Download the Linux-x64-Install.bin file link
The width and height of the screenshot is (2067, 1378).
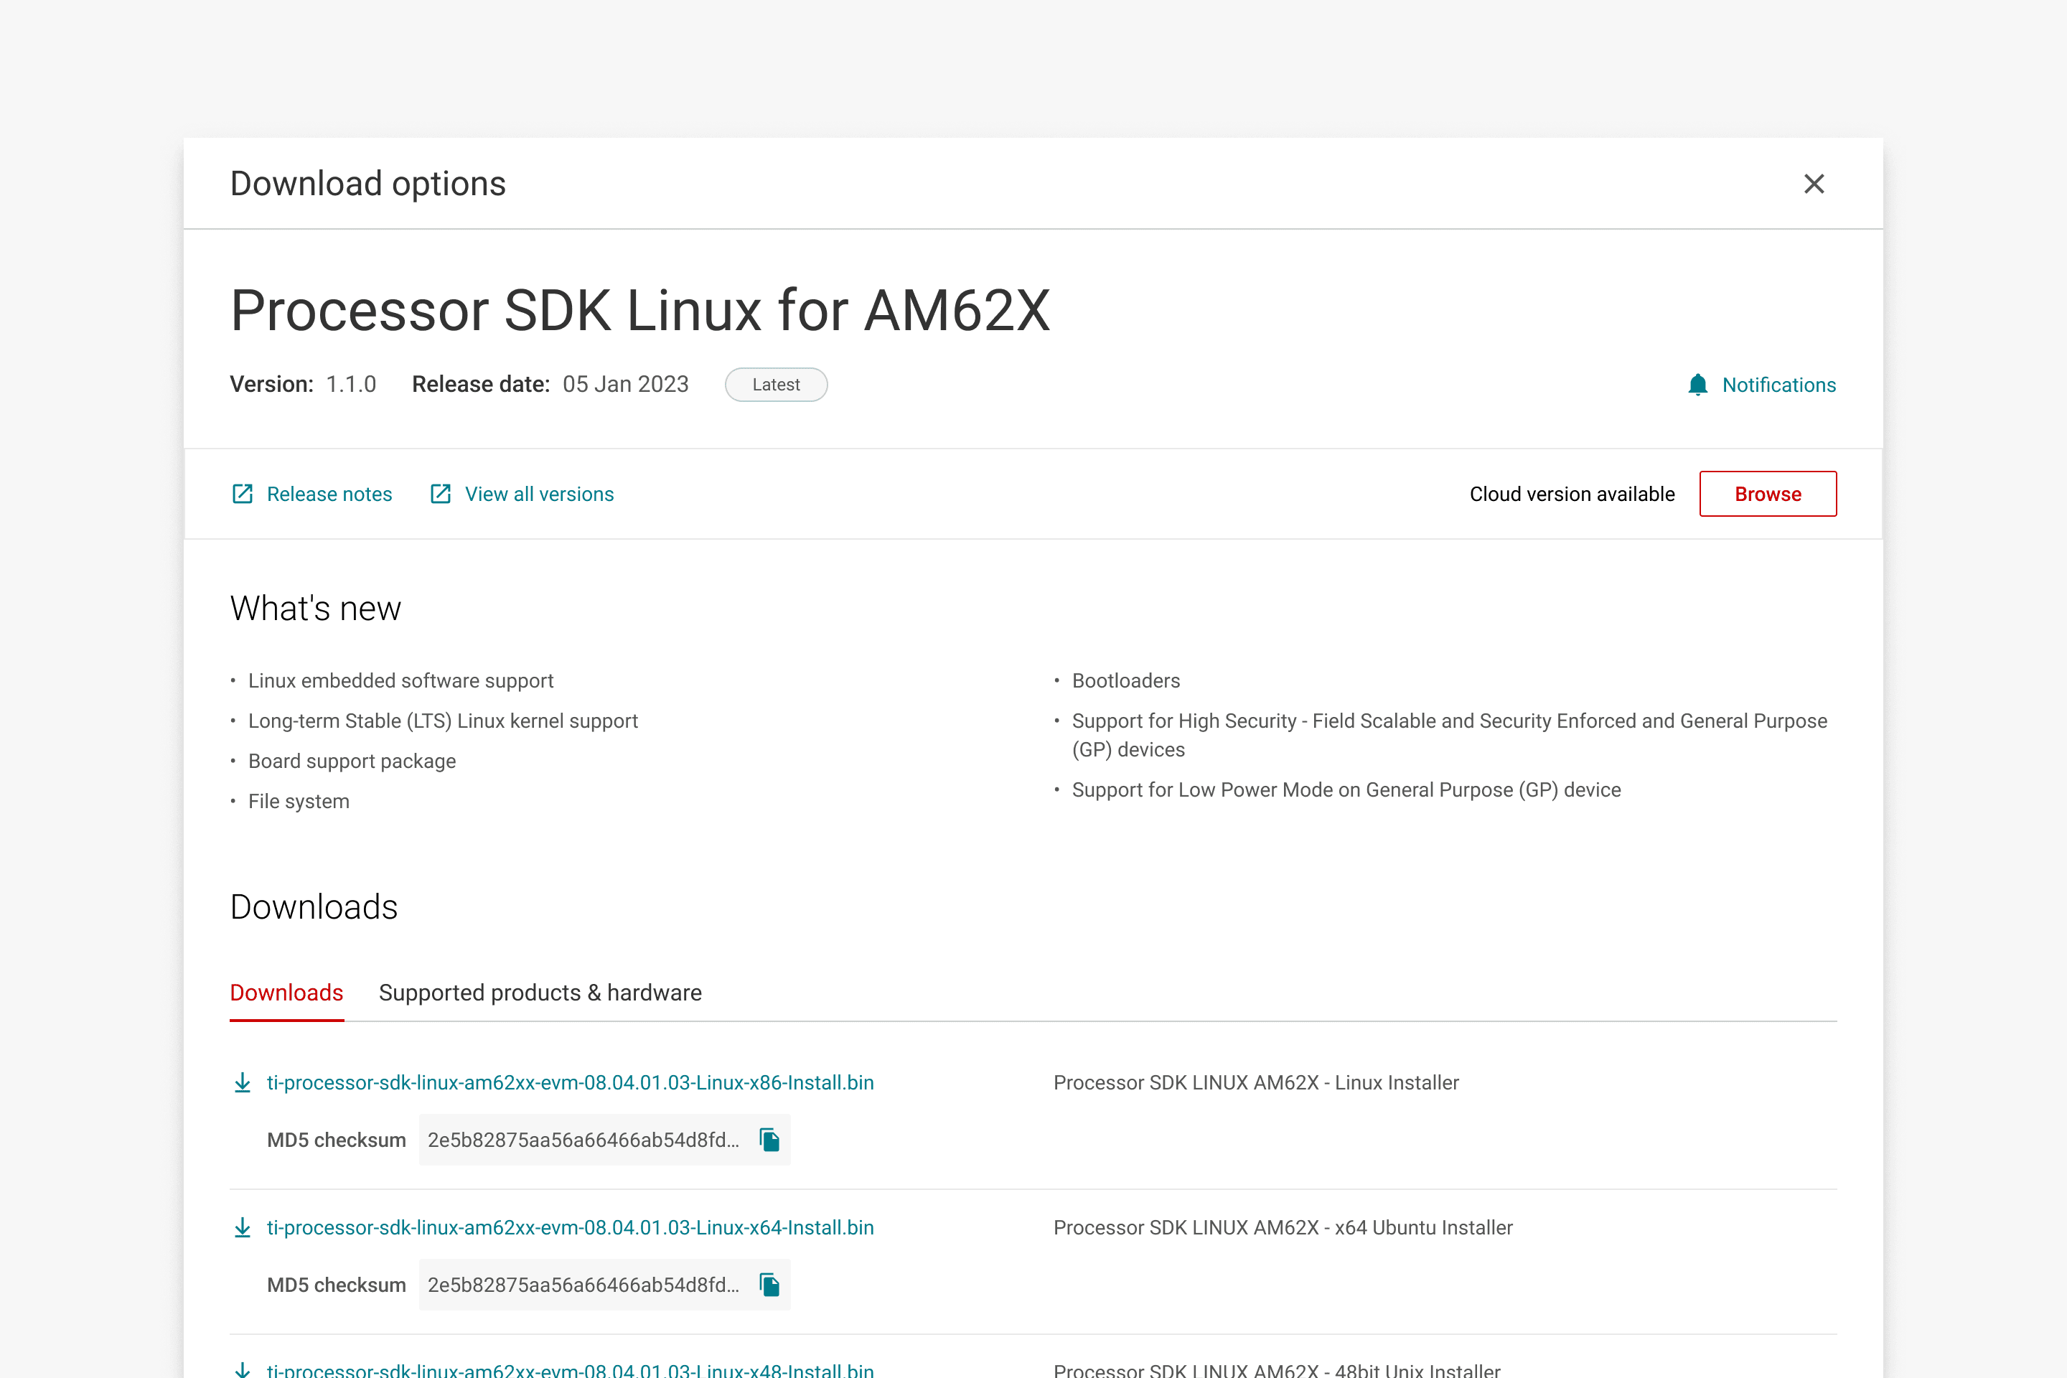pos(571,1228)
